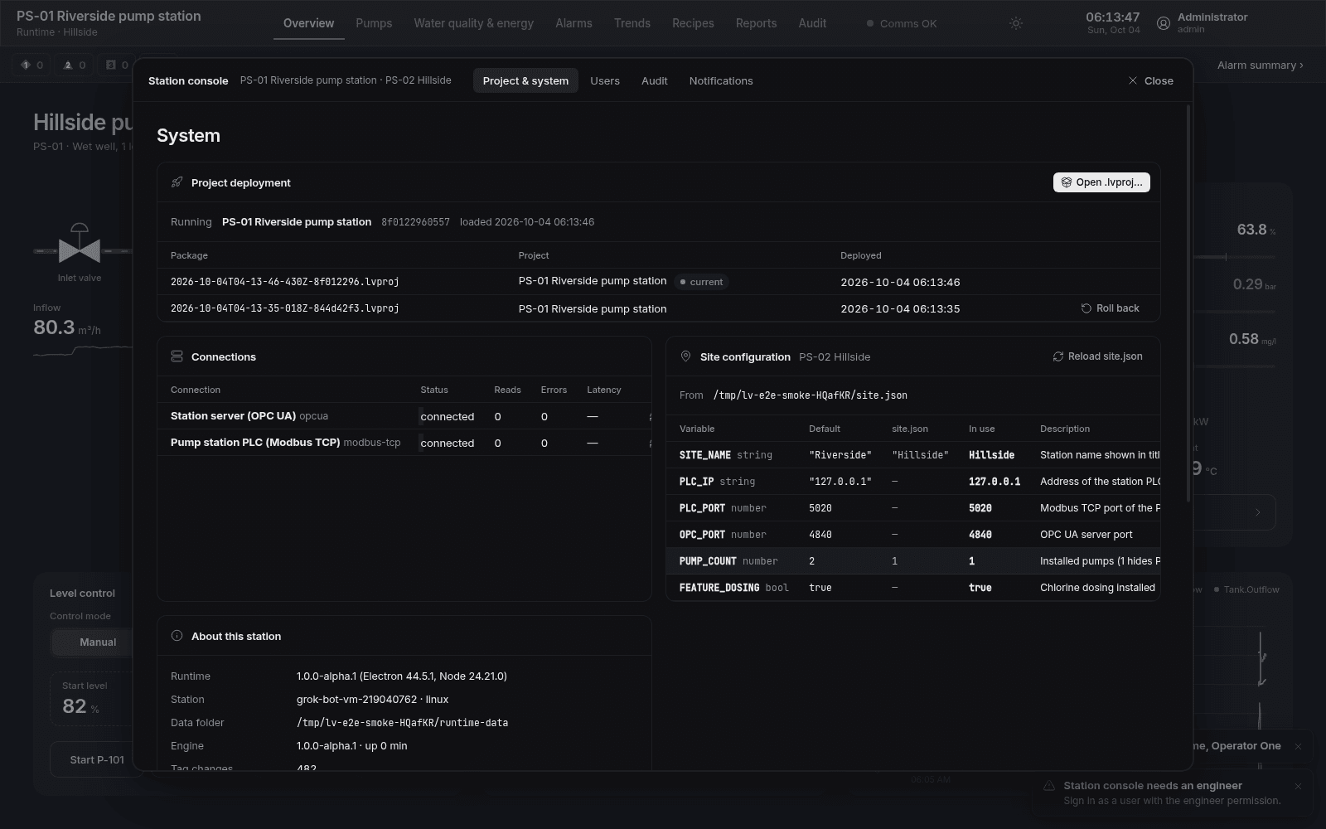
Task: Click the rocket icon beside Project deployment
Action: [x=177, y=182]
